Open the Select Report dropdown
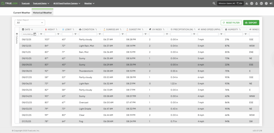The image size is (274, 133). (x=30, y=22)
